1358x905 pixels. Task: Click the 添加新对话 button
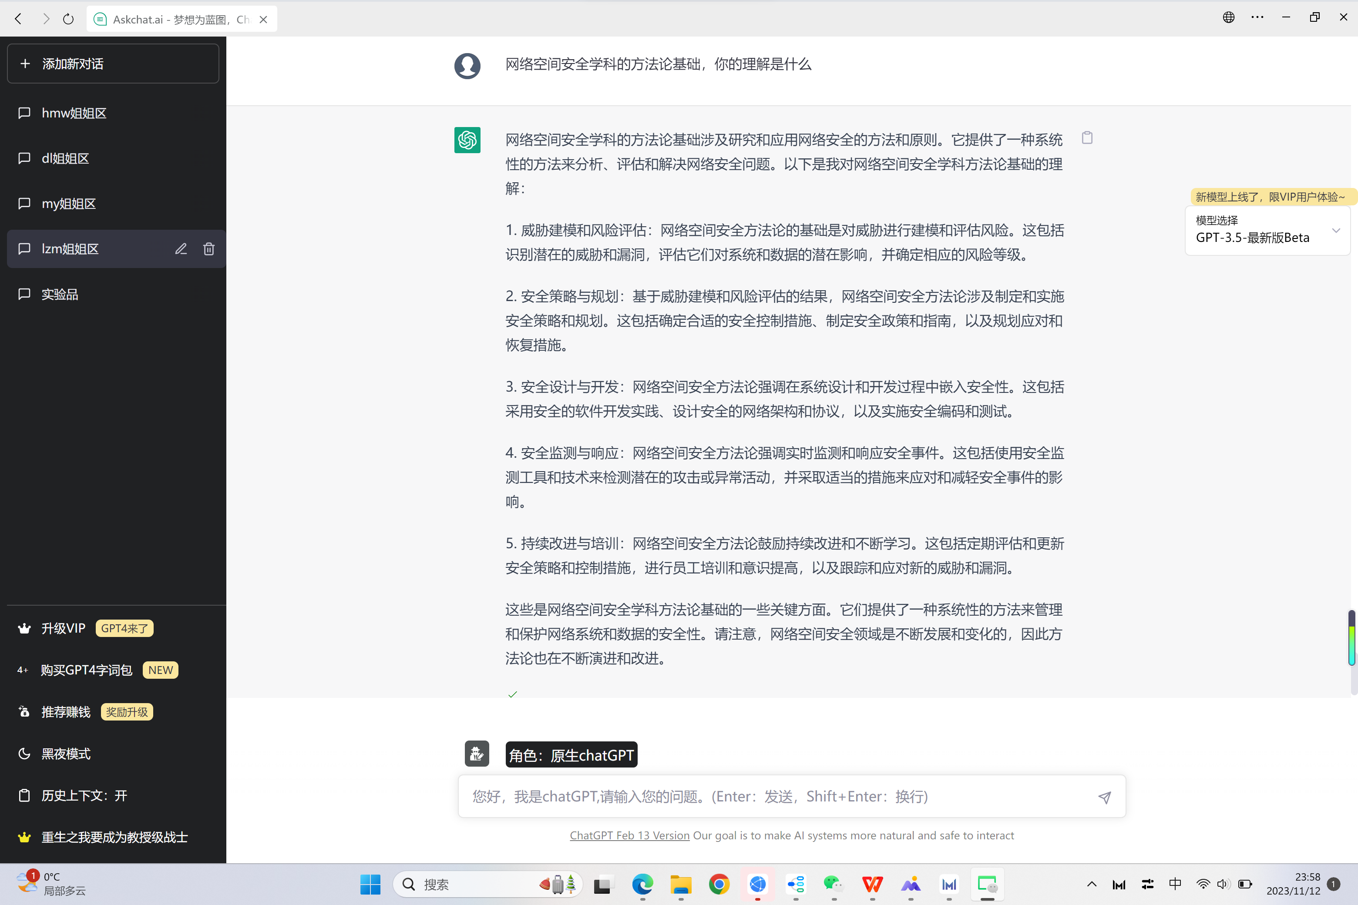point(113,64)
